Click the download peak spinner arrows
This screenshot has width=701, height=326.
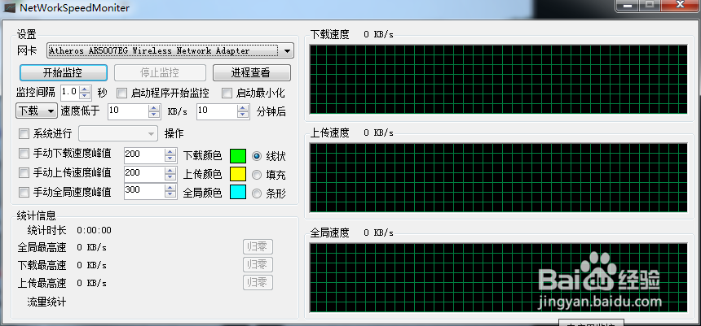point(170,155)
